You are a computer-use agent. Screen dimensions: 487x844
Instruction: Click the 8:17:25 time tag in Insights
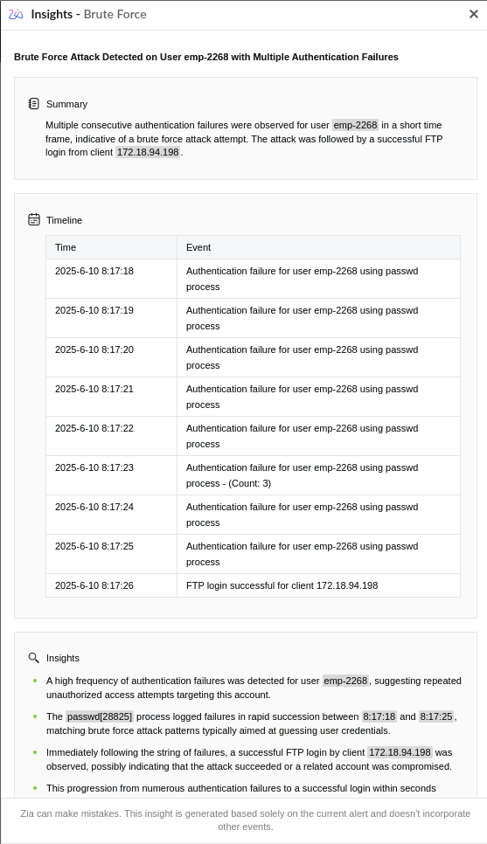tap(436, 716)
